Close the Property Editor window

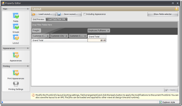pyautogui.click(x=177, y=3)
